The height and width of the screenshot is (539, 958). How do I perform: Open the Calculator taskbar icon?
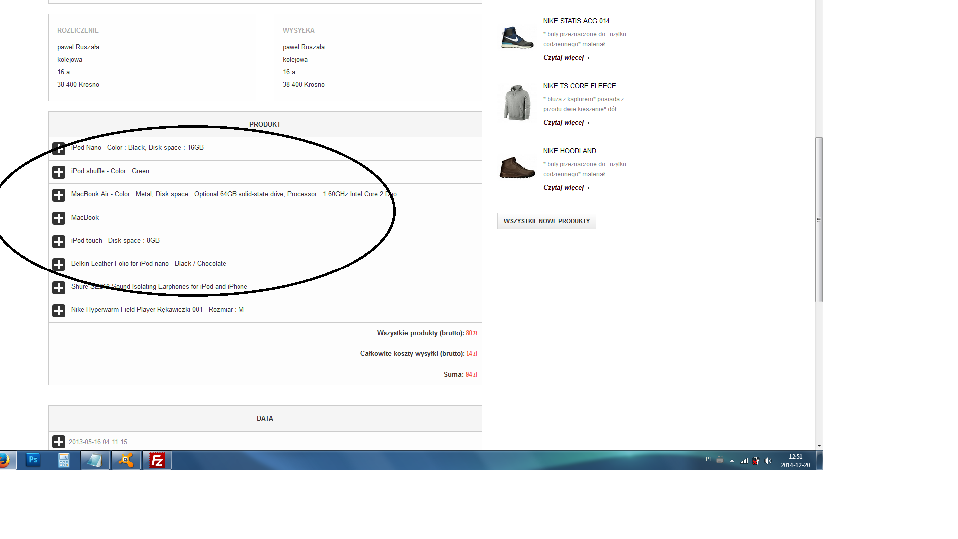click(64, 460)
